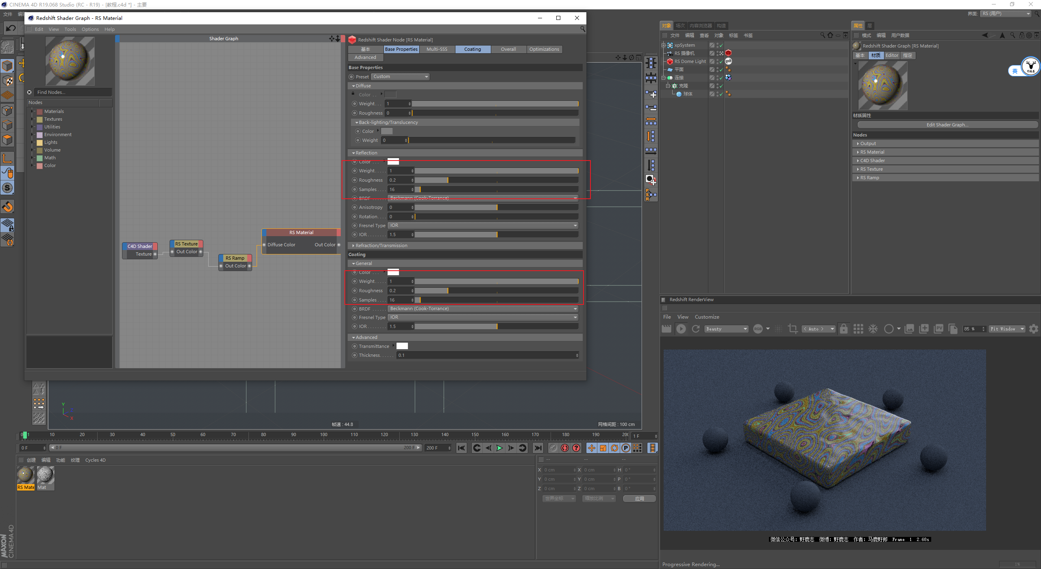1041x569 pixels.
Task: Click the red autokeying button
Action: click(565, 448)
